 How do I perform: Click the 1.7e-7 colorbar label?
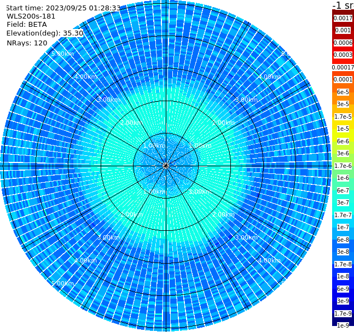343,215
